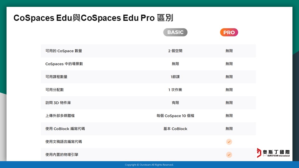Click the PRO checkmark for 使用文稿語言編寫代碼

click(x=229, y=142)
